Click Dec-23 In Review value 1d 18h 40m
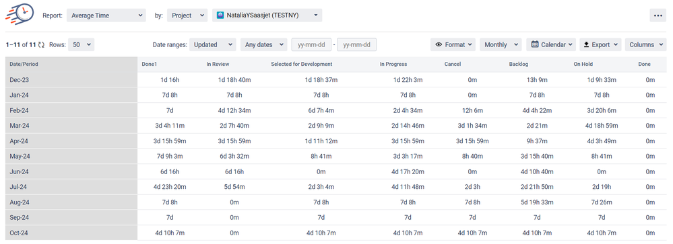Screen dimensions: 673x244 pos(234,79)
